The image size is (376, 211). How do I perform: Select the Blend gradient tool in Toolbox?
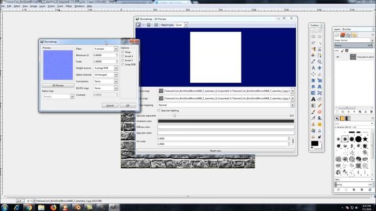coord(313,105)
